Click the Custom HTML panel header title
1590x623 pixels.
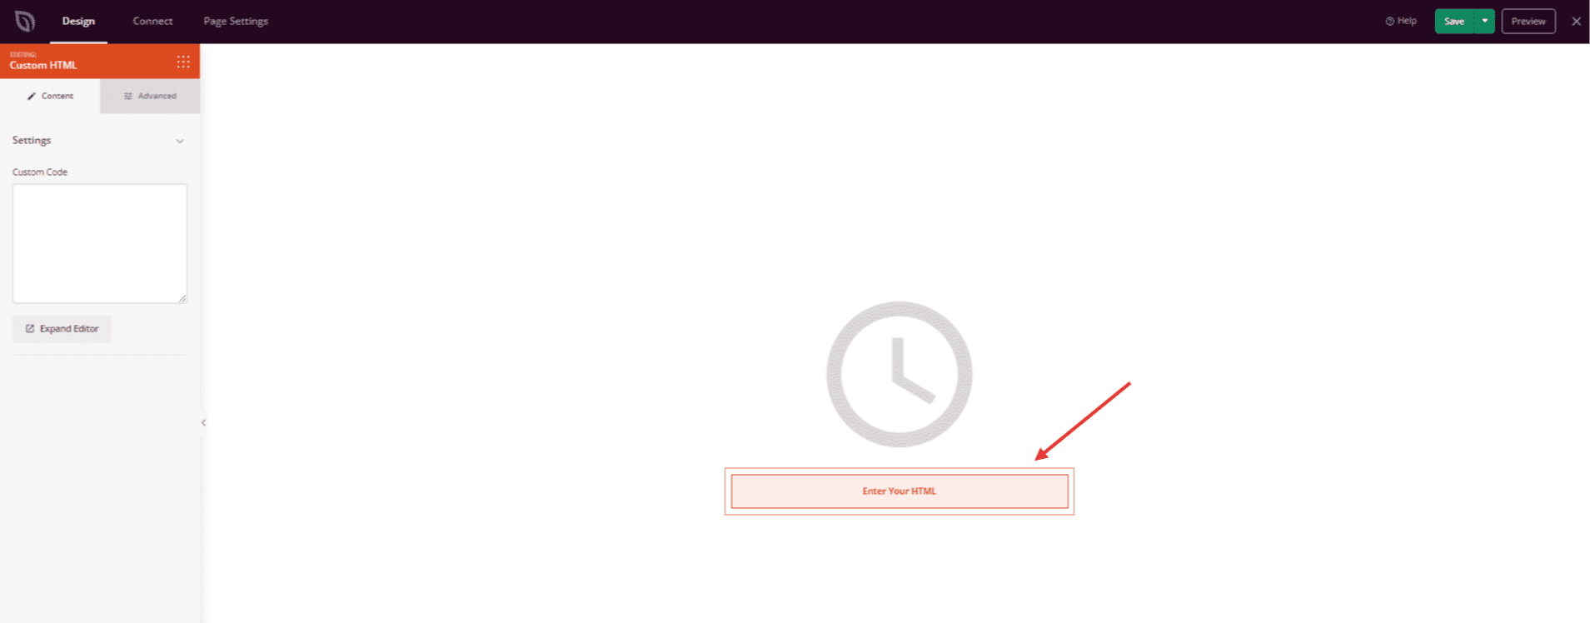(43, 65)
